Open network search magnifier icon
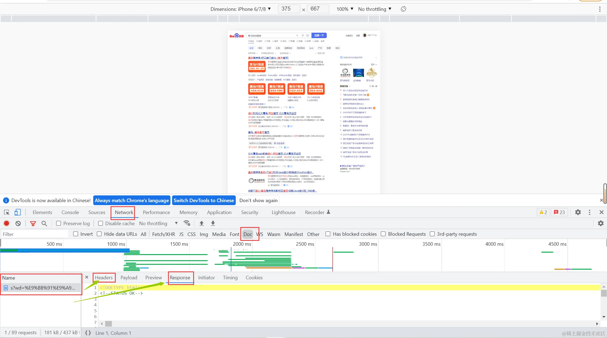This screenshot has height=338, width=607. 44,223
